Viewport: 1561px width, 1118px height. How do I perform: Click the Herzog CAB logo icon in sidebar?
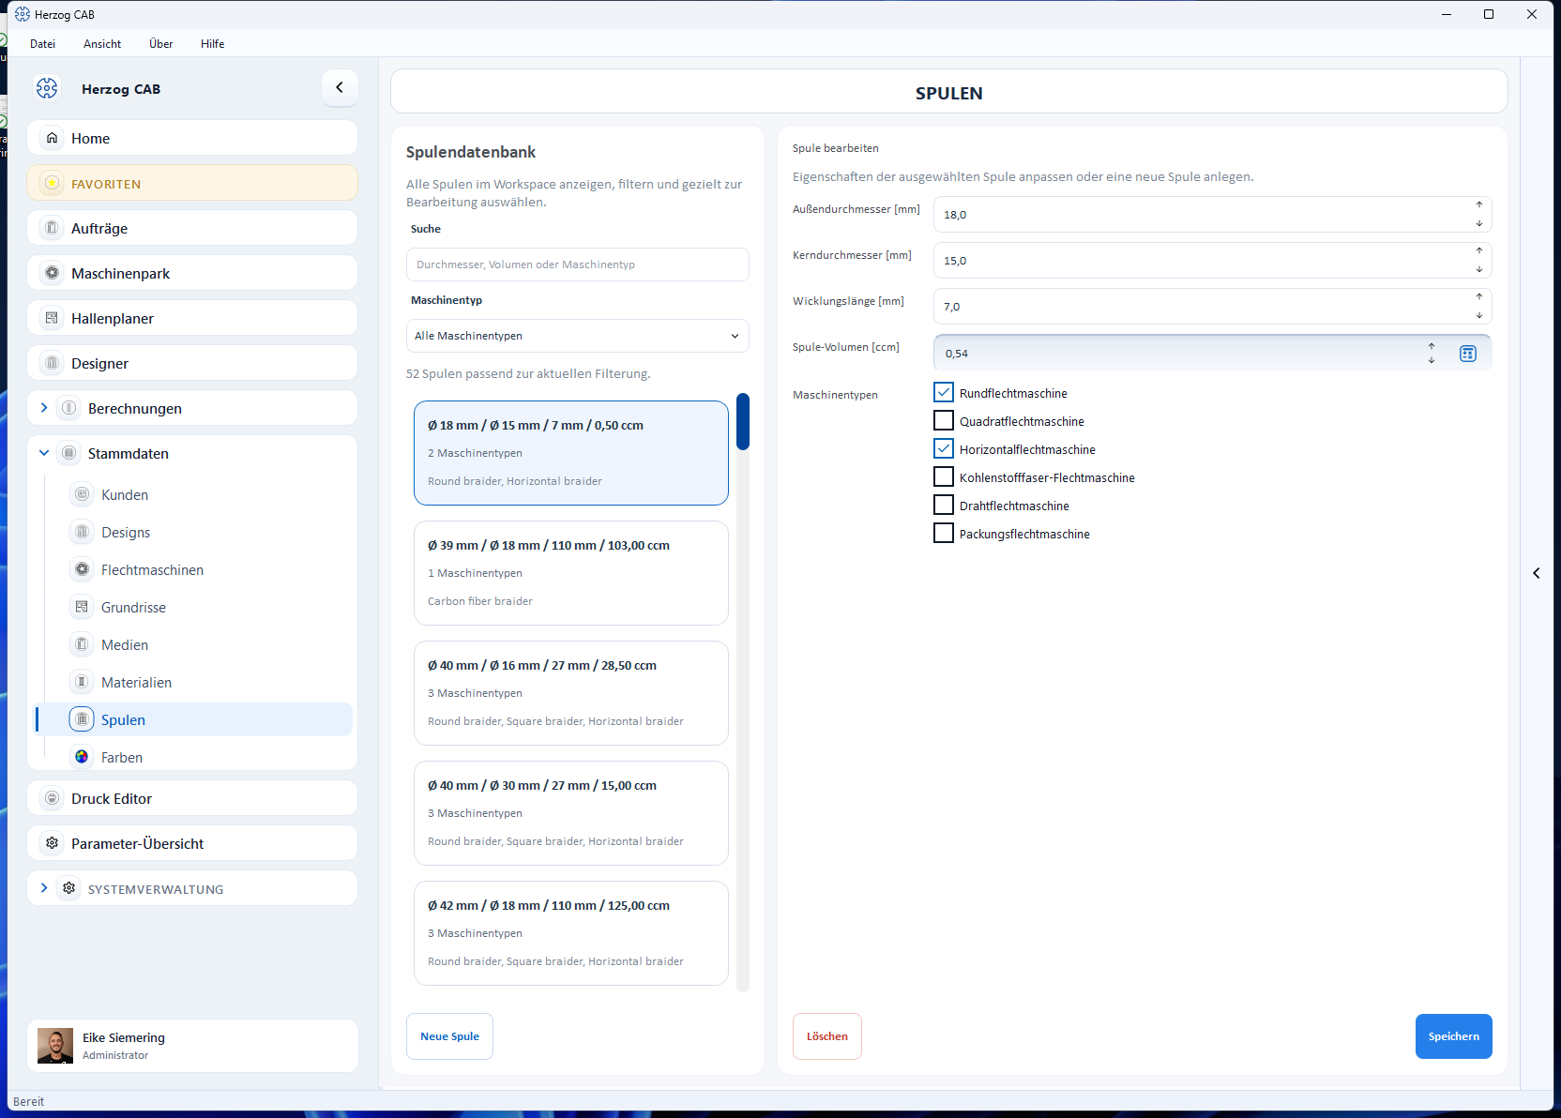(47, 88)
